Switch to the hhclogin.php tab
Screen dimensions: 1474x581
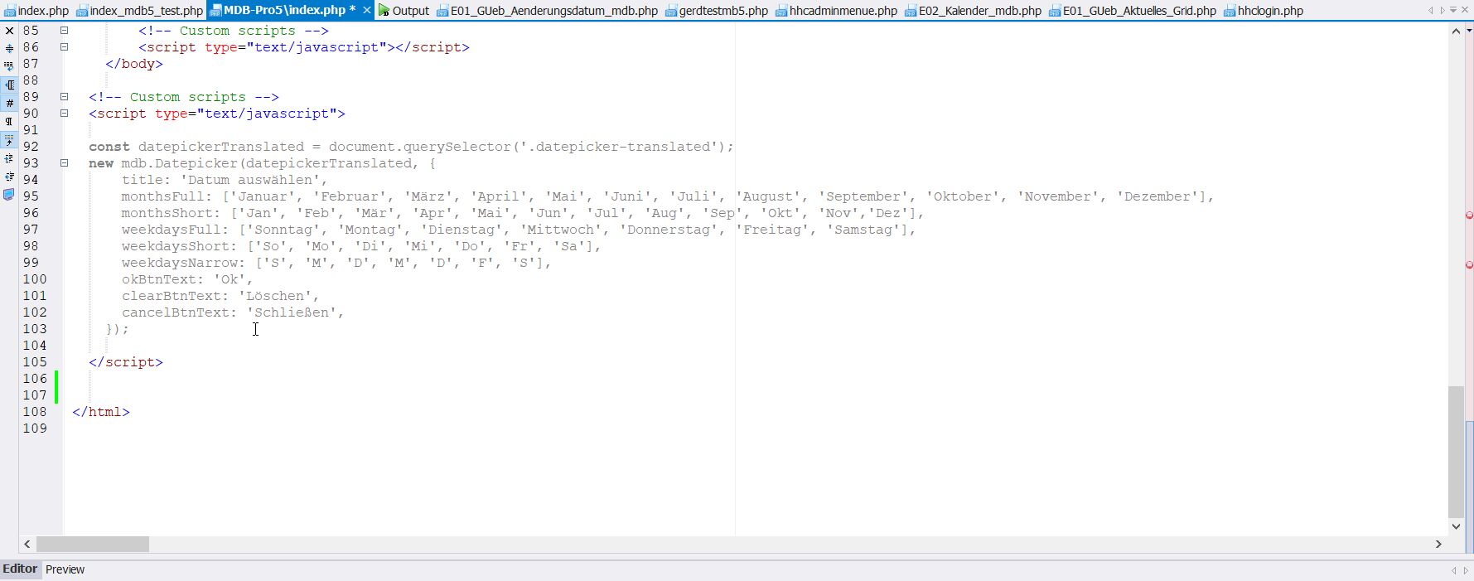tap(1263, 11)
